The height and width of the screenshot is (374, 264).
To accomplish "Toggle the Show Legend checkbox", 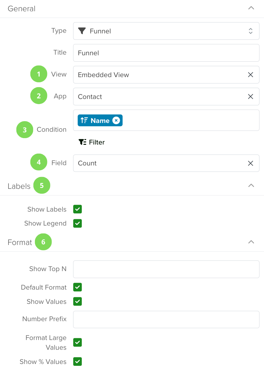I will pos(77,223).
